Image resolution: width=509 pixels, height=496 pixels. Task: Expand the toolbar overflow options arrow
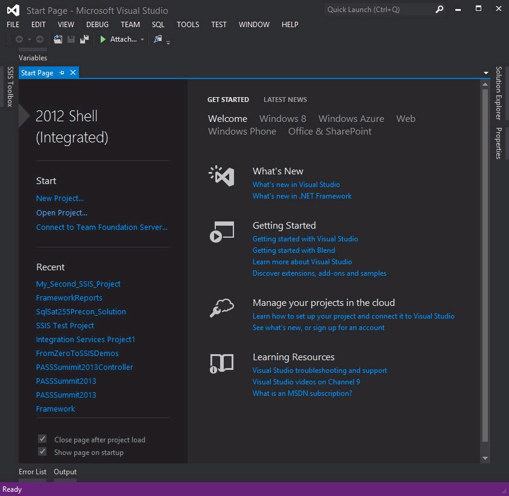pyautogui.click(x=168, y=42)
